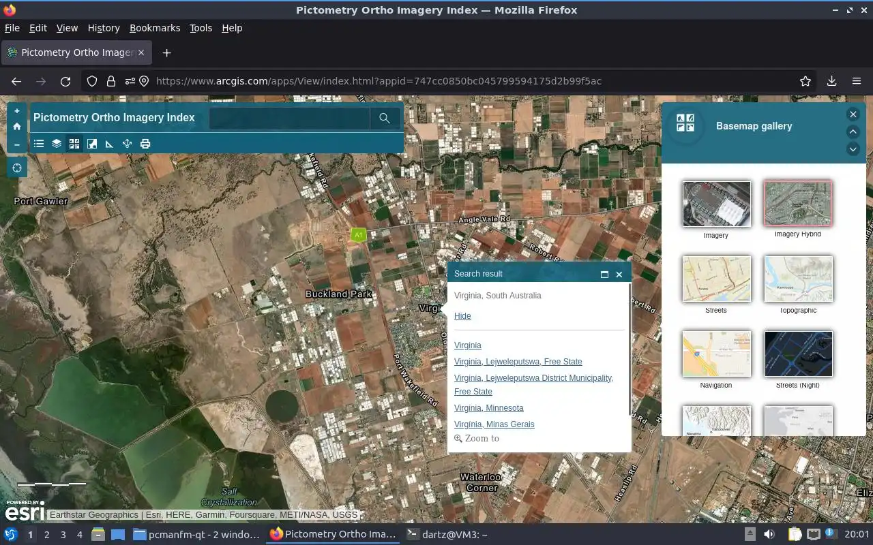
Task: Click inside the map search input field
Action: pos(289,118)
